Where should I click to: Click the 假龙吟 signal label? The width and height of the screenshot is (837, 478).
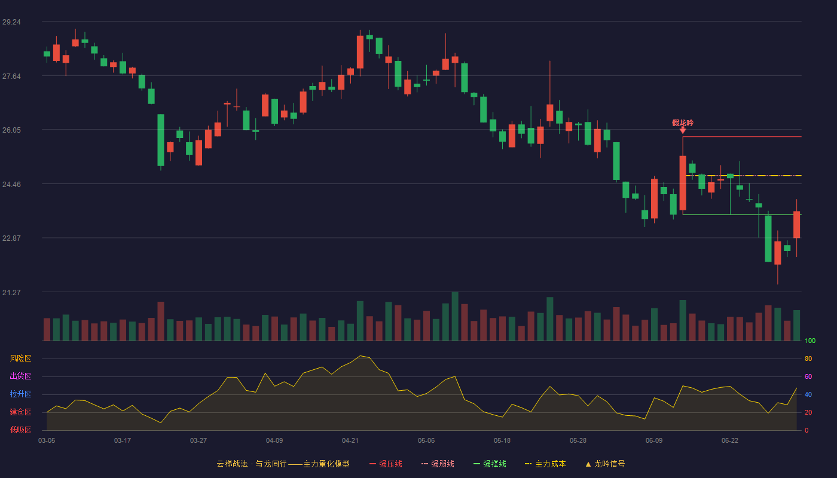683,123
